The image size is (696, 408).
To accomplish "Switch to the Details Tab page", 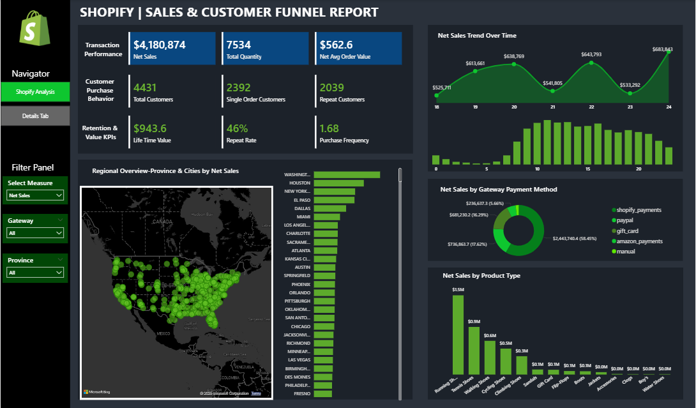I will coord(35,116).
